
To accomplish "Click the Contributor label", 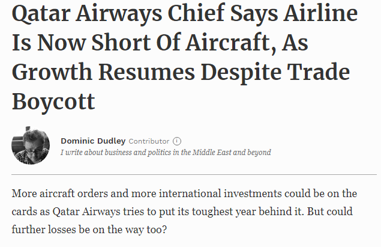I will (x=149, y=141).
